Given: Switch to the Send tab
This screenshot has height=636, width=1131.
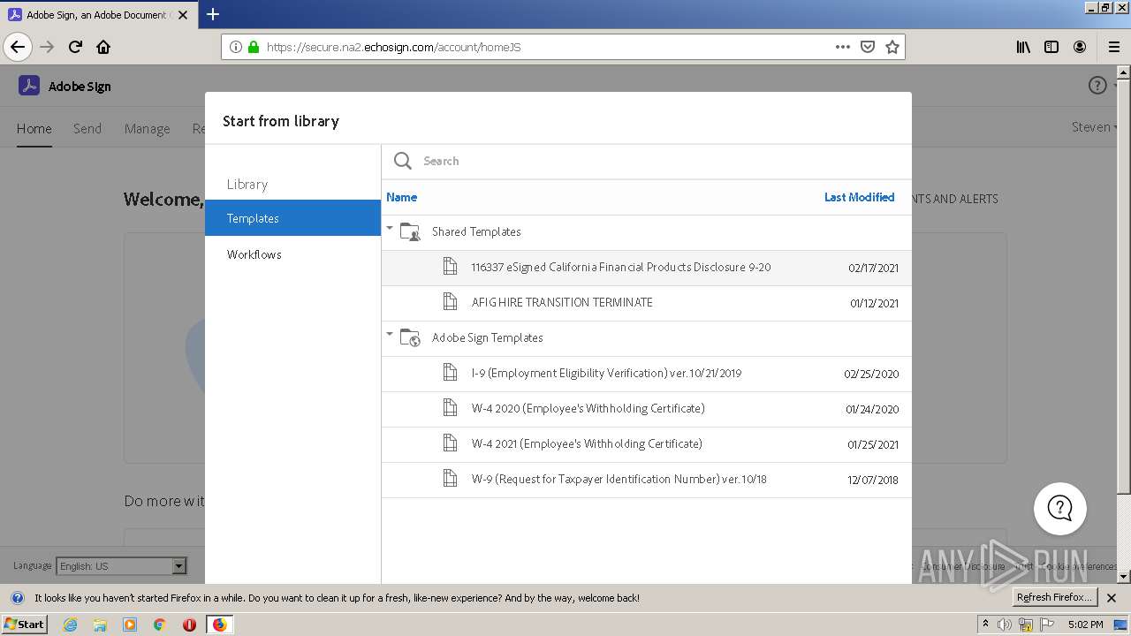Looking at the screenshot, I should [x=87, y=128].
